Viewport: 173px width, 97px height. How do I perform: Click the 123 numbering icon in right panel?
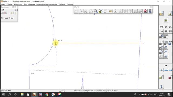pyautogui.click(x=170, y=43)
